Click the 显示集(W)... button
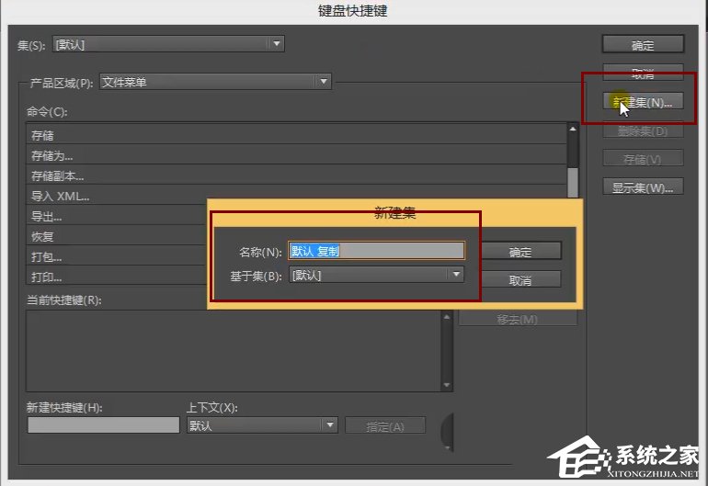 coord(643,187)
